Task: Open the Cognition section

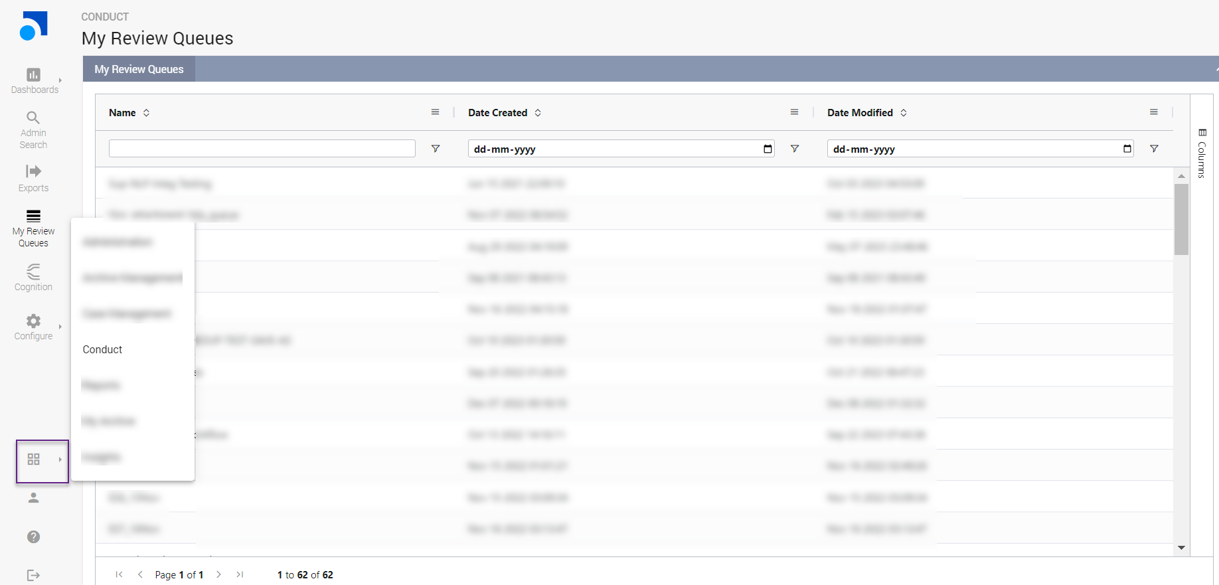Action: [x=33, y=278]
